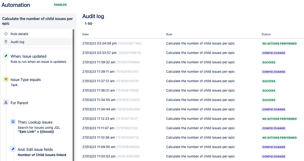
Task: Click NO ACTIONS PERFORMED badge for 11:10:36 am
Action: (279, 138)
